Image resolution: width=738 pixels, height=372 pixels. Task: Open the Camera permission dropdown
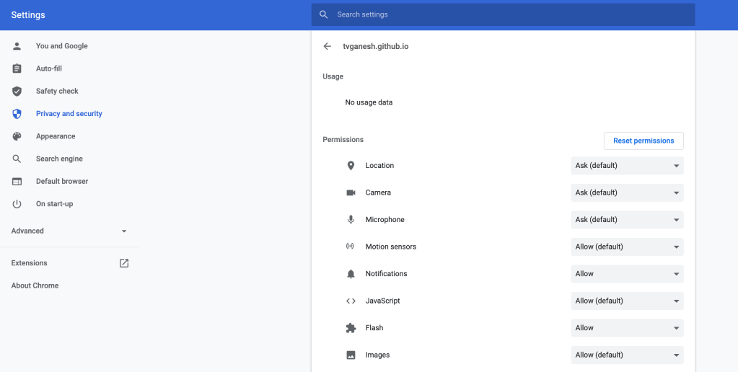pyautogui.click(x=626, y=192)
